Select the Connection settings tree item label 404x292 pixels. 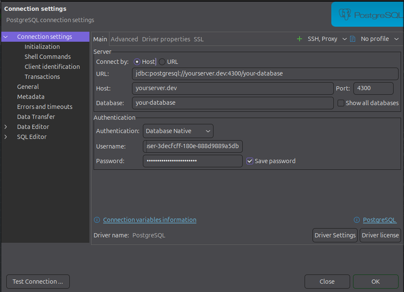(x=45, y=37)
